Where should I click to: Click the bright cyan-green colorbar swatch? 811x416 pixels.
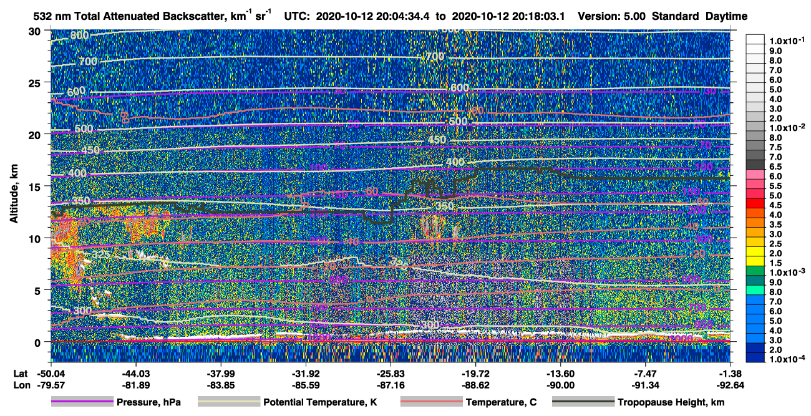coord(755,289)
